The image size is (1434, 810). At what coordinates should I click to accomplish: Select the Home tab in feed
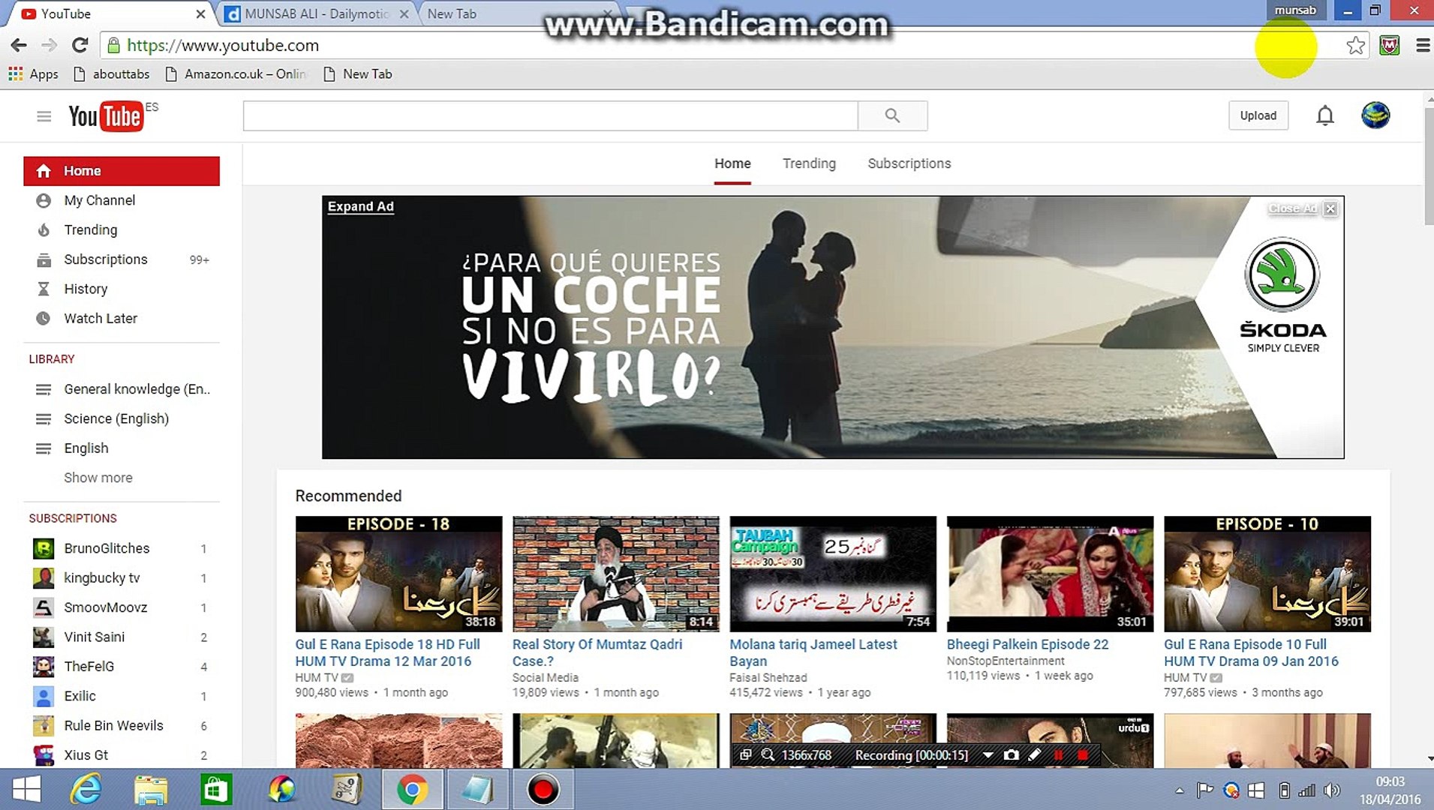(732, 163)
